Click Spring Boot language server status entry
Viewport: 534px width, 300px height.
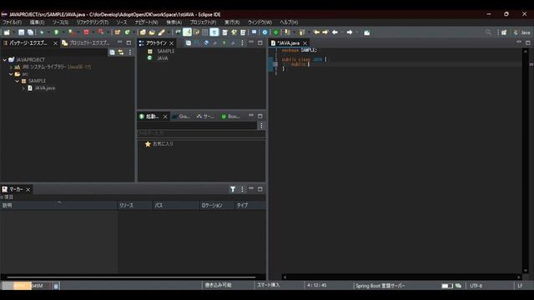(x=380, y=286)
